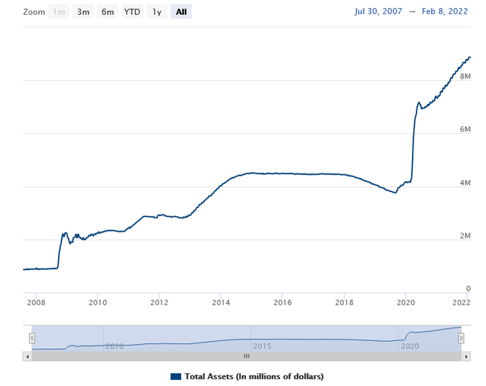Switch zoom to YTD
Viewport: 486px width, 386px height.
tap(132, 12)
